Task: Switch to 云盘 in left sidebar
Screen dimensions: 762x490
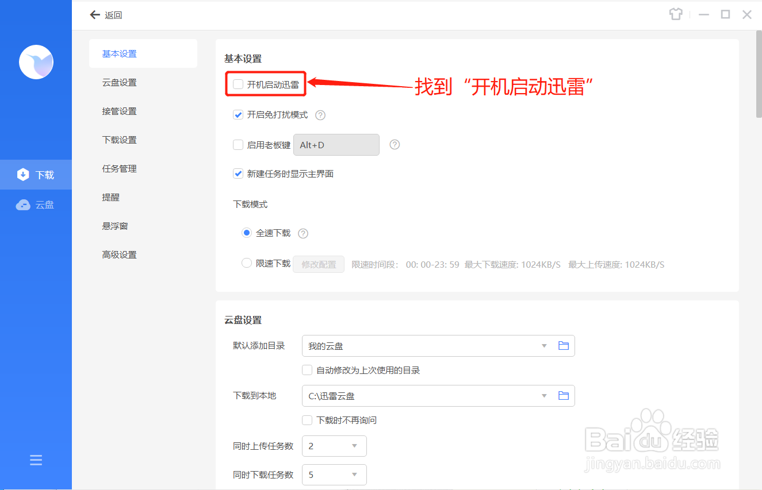Action: pos(36,205)
